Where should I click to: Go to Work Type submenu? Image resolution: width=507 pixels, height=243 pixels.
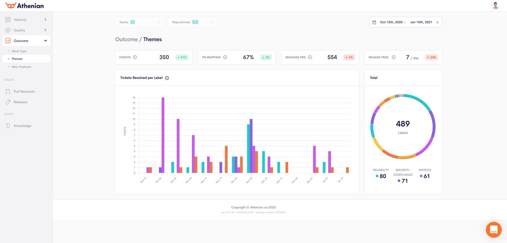tap(19, 51)
